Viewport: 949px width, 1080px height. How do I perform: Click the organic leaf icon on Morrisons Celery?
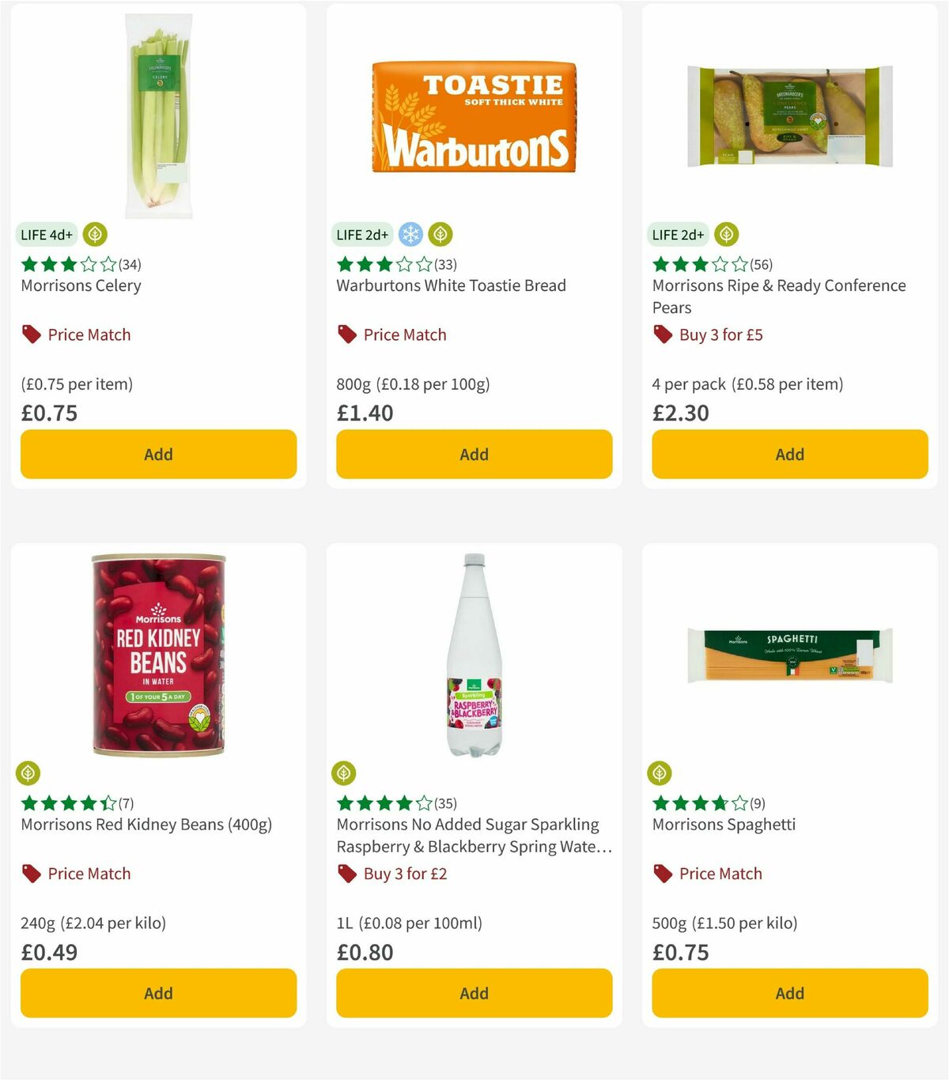(94, 234)
